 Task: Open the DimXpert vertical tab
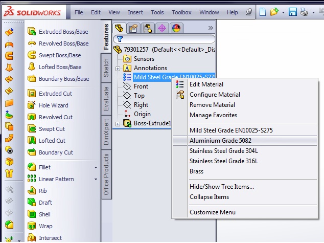click(x=106, y=132)
